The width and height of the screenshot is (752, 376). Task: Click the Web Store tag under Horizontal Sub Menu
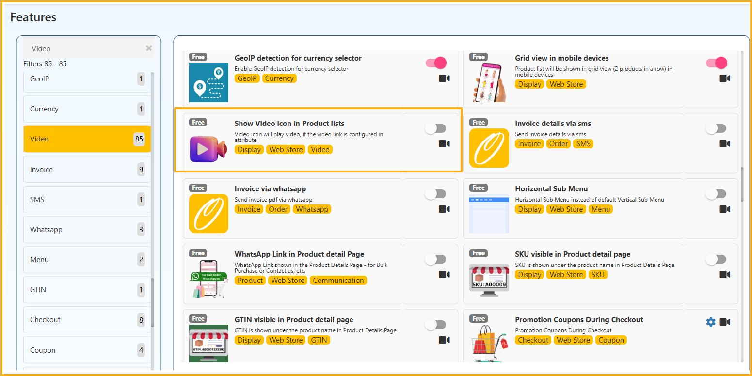[566, 209]
